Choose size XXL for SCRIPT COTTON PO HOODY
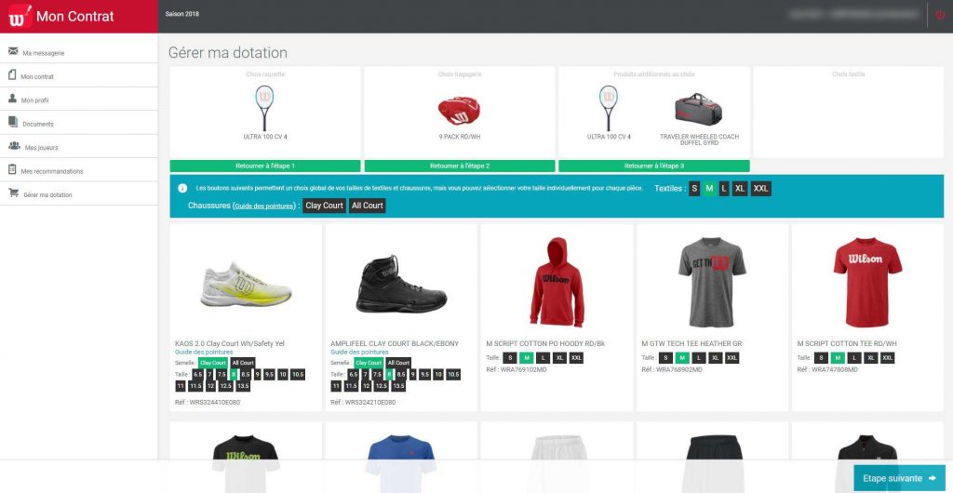Image resolution: width=953 pixels, height=493 pixels. 576,358
